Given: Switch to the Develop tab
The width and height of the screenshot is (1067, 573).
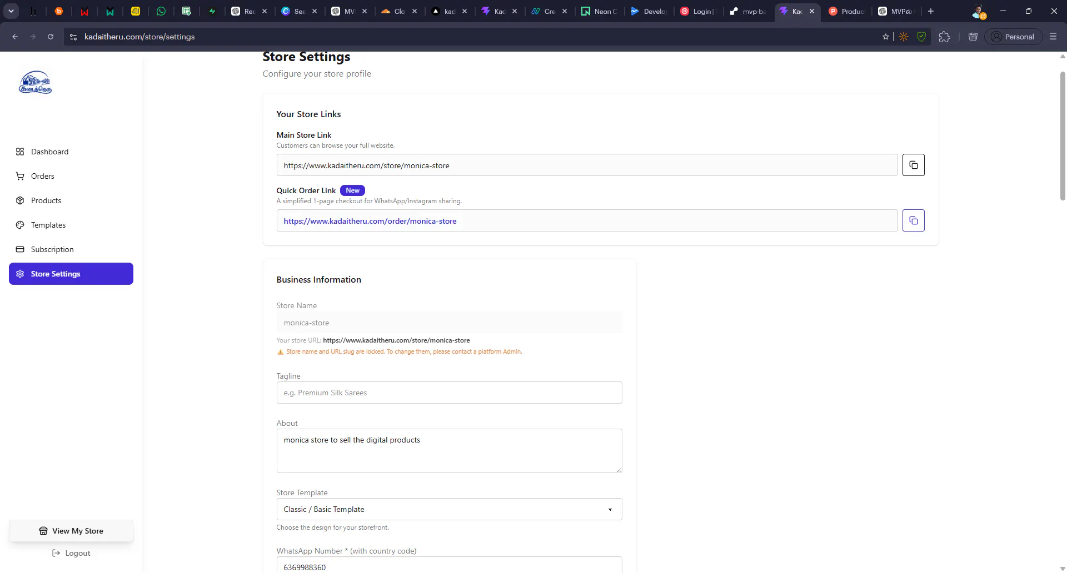Looking at the screenshot, I should (x=649, y=11).
